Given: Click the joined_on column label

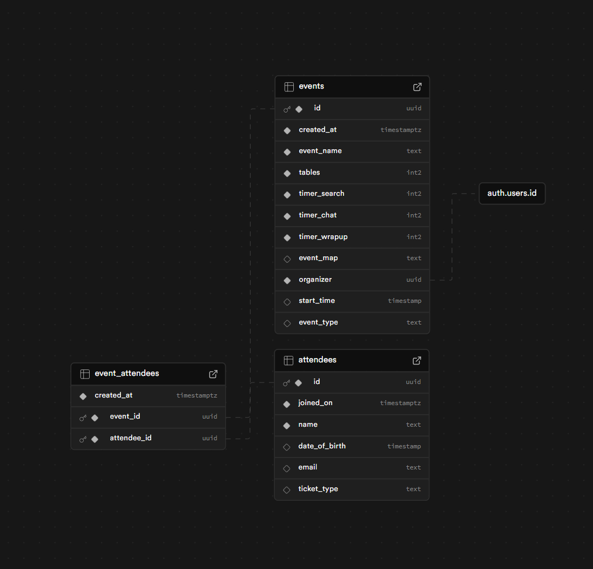Looking at the screenshot, I should [x=315, y=403].
